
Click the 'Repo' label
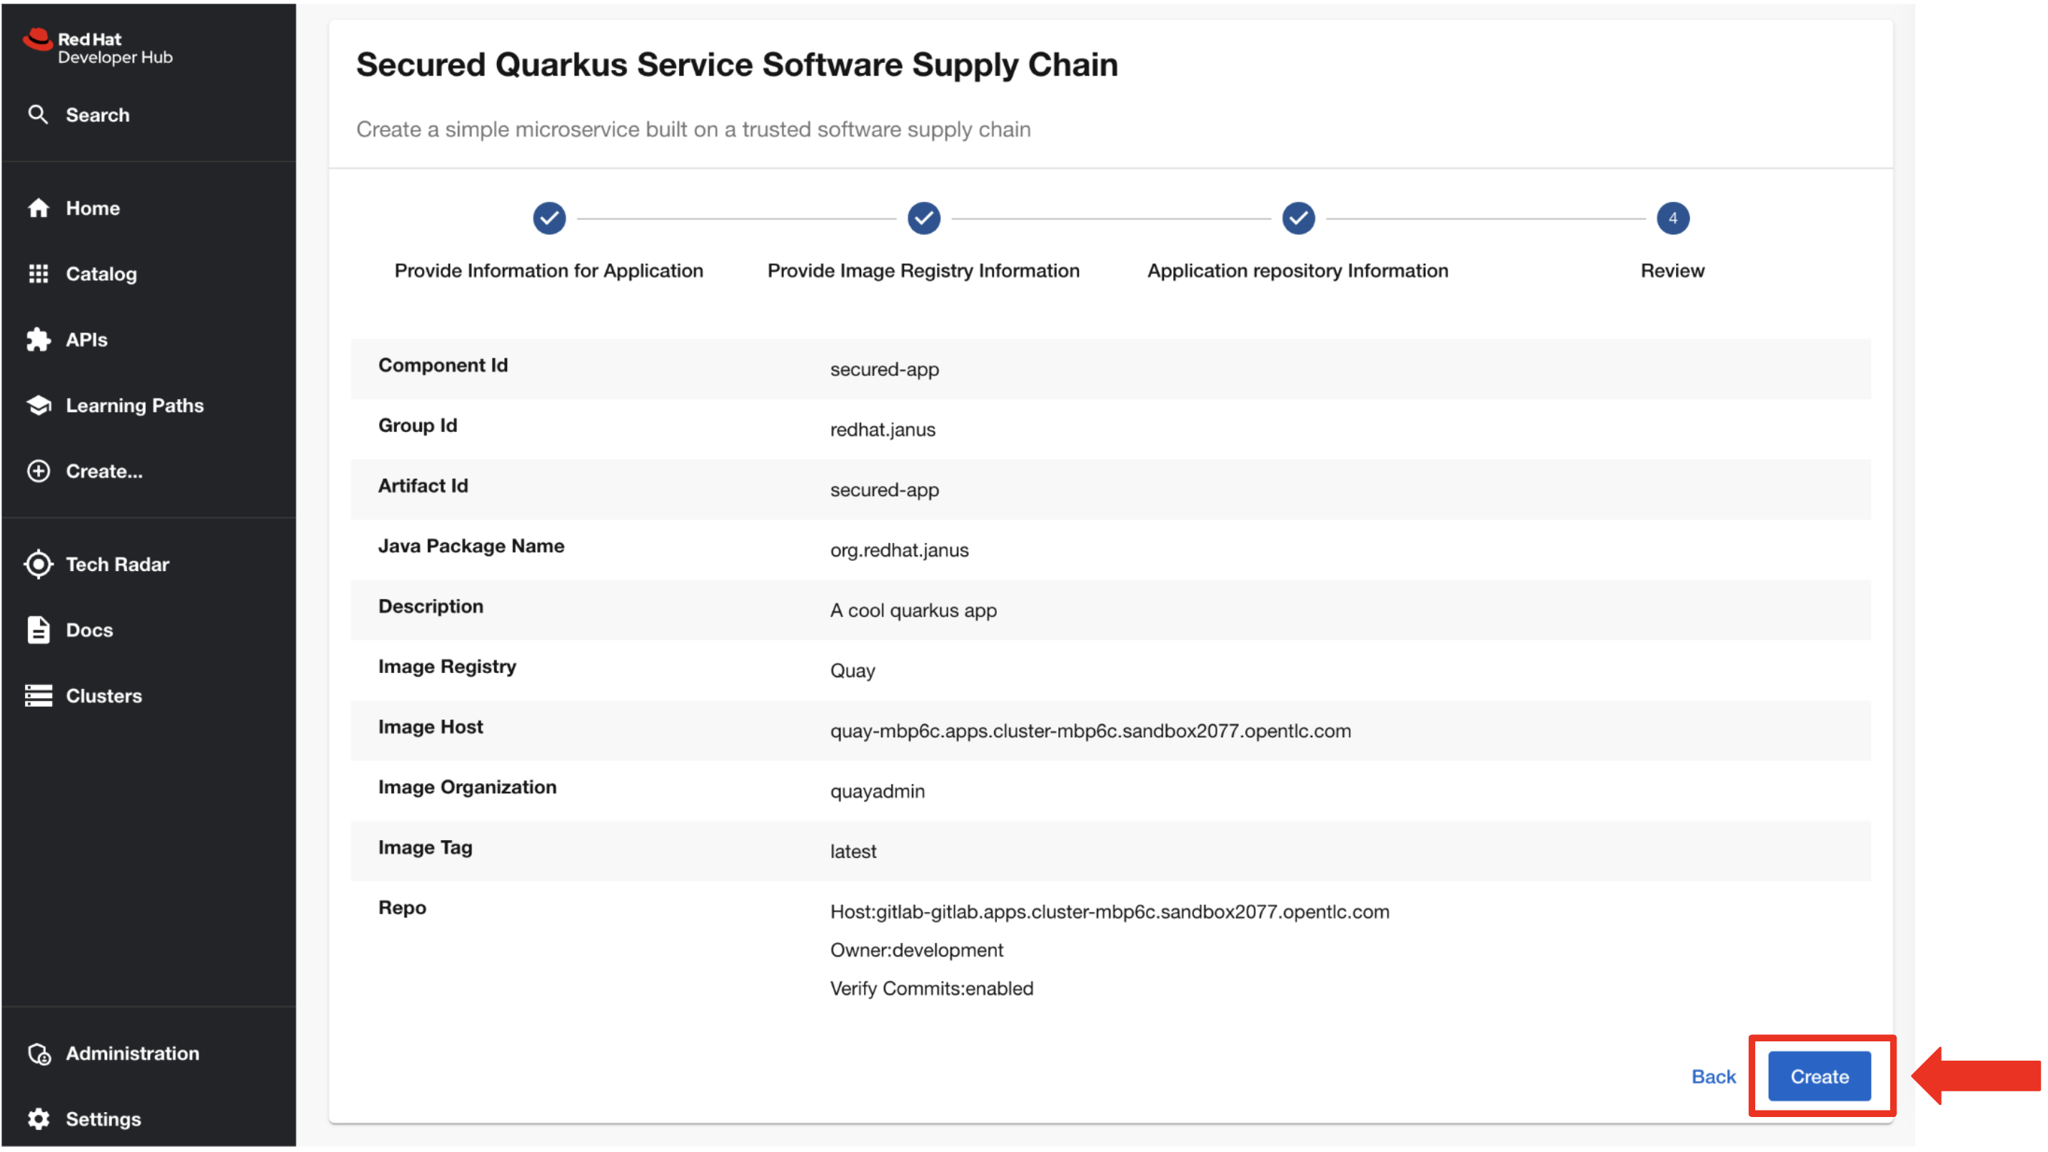pyautogui.click(x=401, y=909)
